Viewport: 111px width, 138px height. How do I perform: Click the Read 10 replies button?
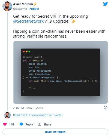(55, 132)
